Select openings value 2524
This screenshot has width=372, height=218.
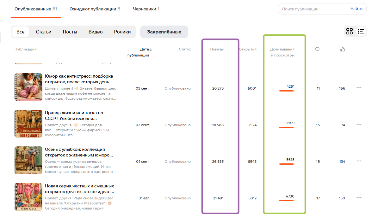click(x=252, y=125)
